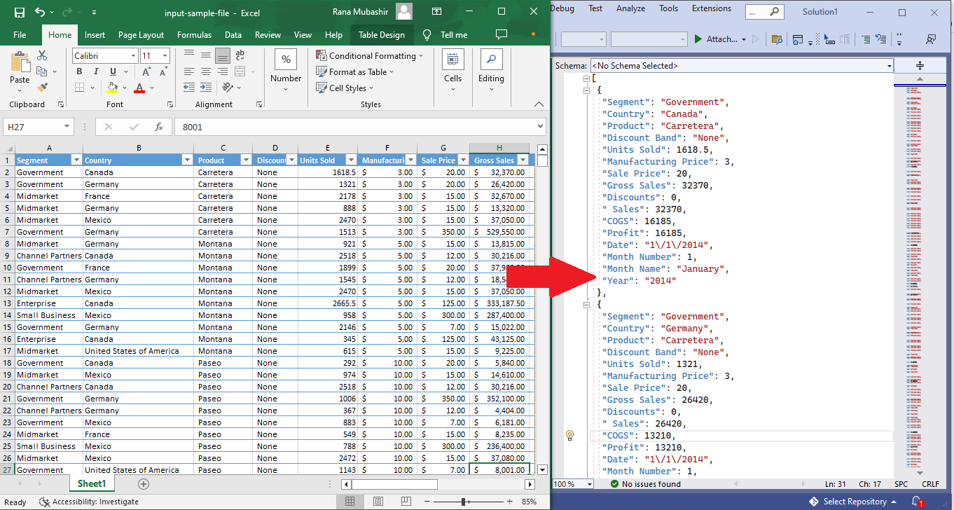Click Decrease Indent icon
The height and width of the screenshot is (510, 954).
tap(189, 88)
